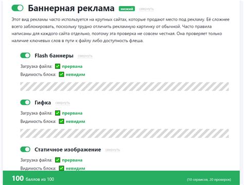Click the striped placeholder under Flash баннеры

[x=125, y=86]
